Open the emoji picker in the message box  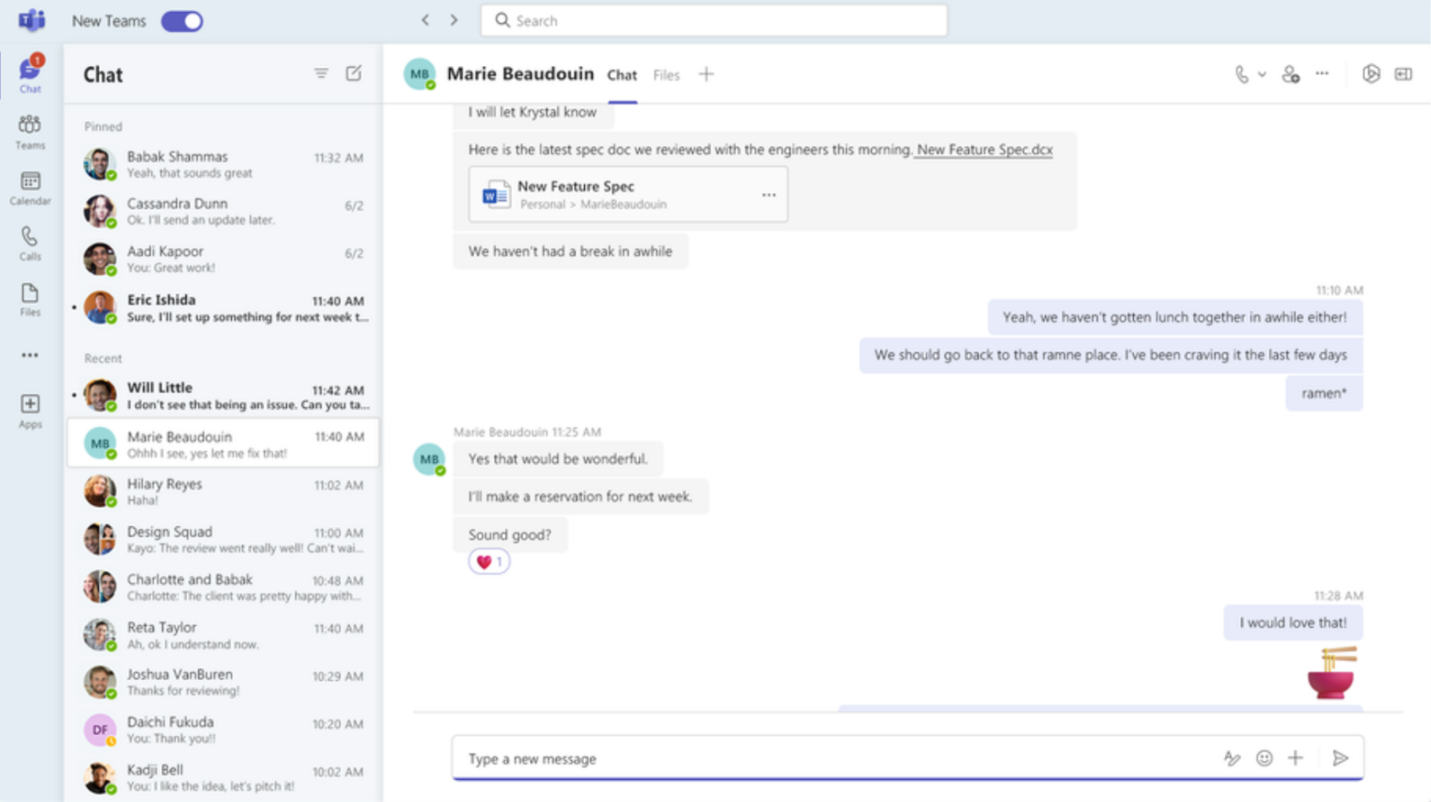tap(1264, 758)
